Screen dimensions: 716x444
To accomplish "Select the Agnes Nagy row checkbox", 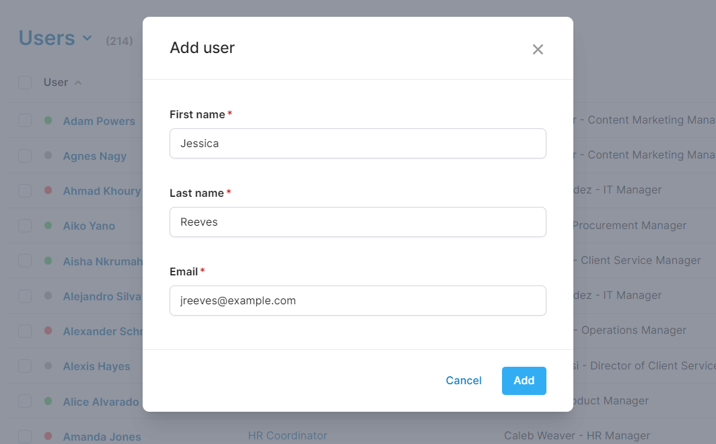I will coord(25,156).
